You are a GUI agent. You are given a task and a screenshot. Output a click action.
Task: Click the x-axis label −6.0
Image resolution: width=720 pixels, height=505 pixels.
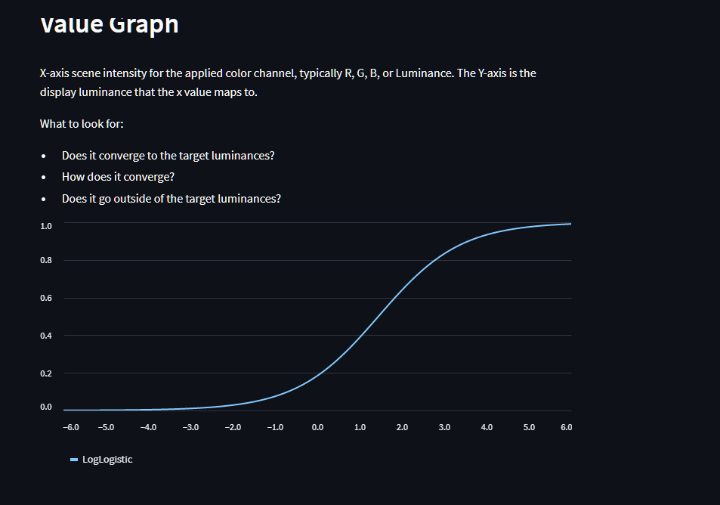pyautogui.click(x=71, y=427)
